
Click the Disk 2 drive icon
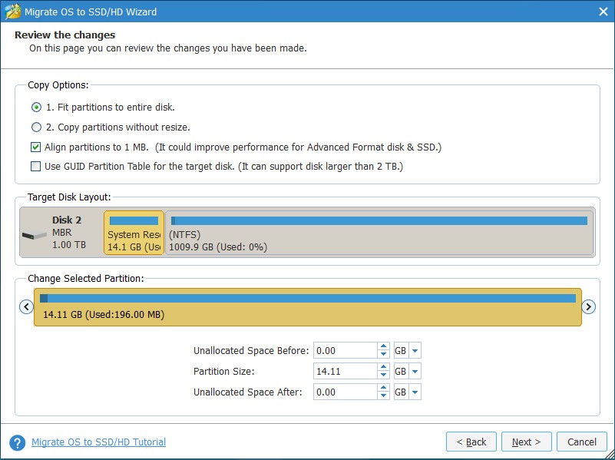coord(34,235)
